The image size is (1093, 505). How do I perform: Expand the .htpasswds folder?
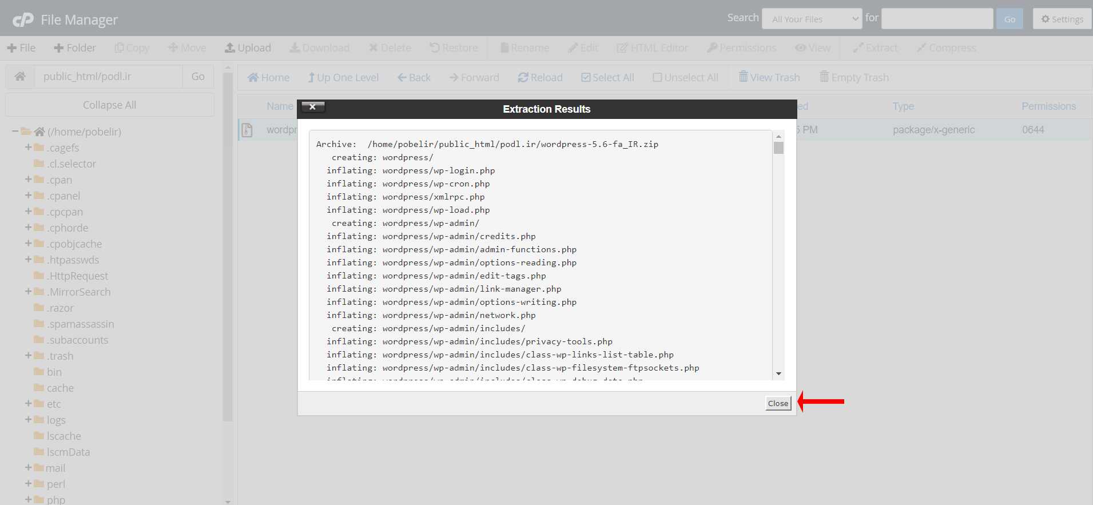[x=28, y=260]
